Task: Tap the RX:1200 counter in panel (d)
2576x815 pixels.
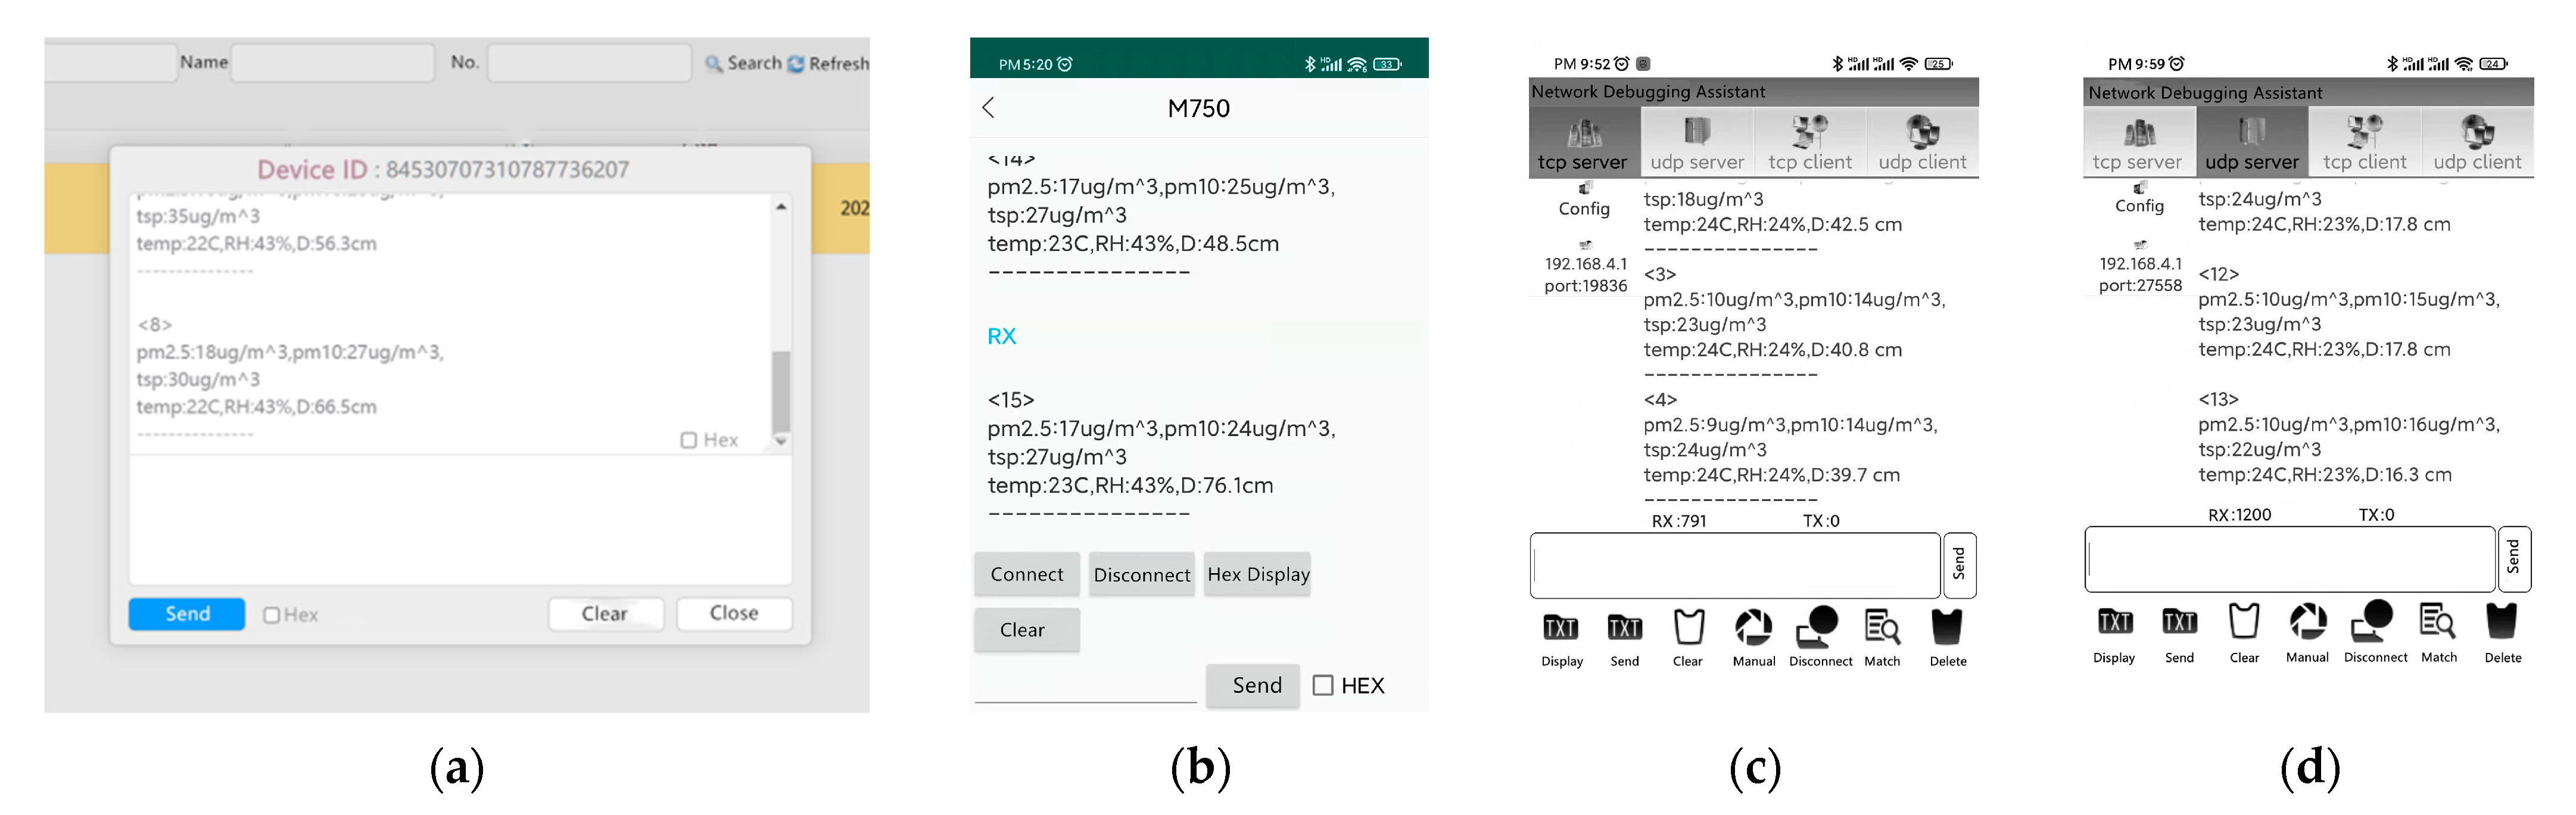Action: tap(2240, 515)
